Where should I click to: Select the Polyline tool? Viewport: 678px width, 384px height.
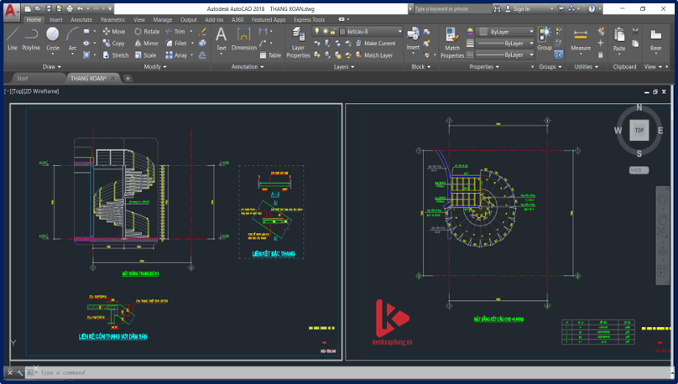[x=31, y=39]
